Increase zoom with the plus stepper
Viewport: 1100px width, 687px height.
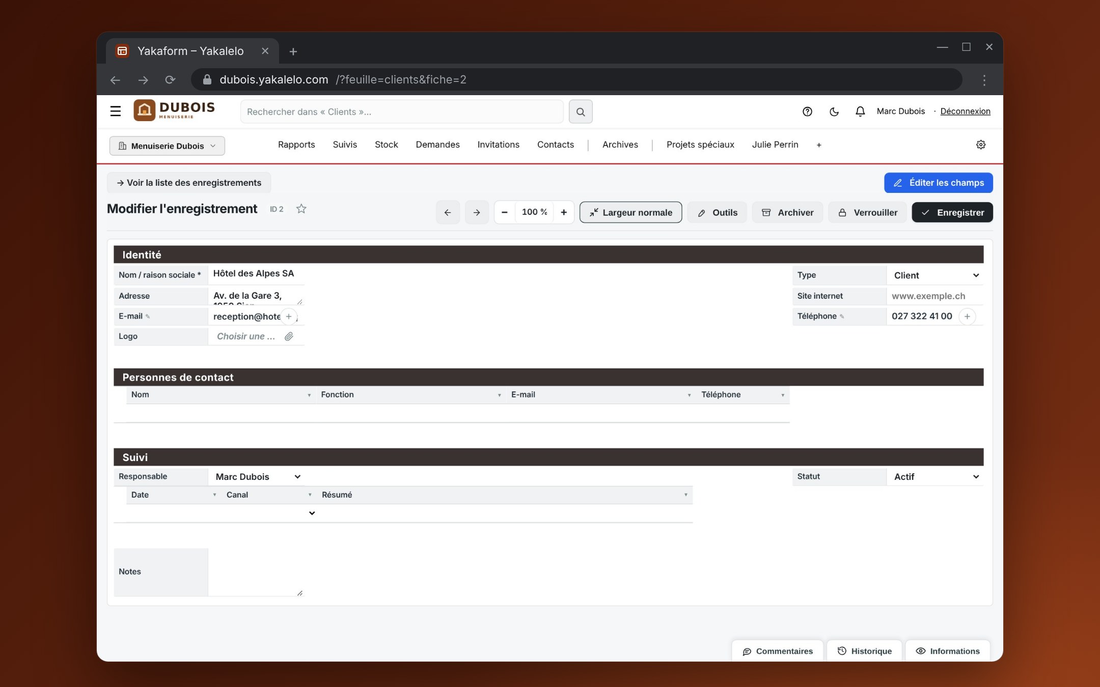tap(564, 212)
